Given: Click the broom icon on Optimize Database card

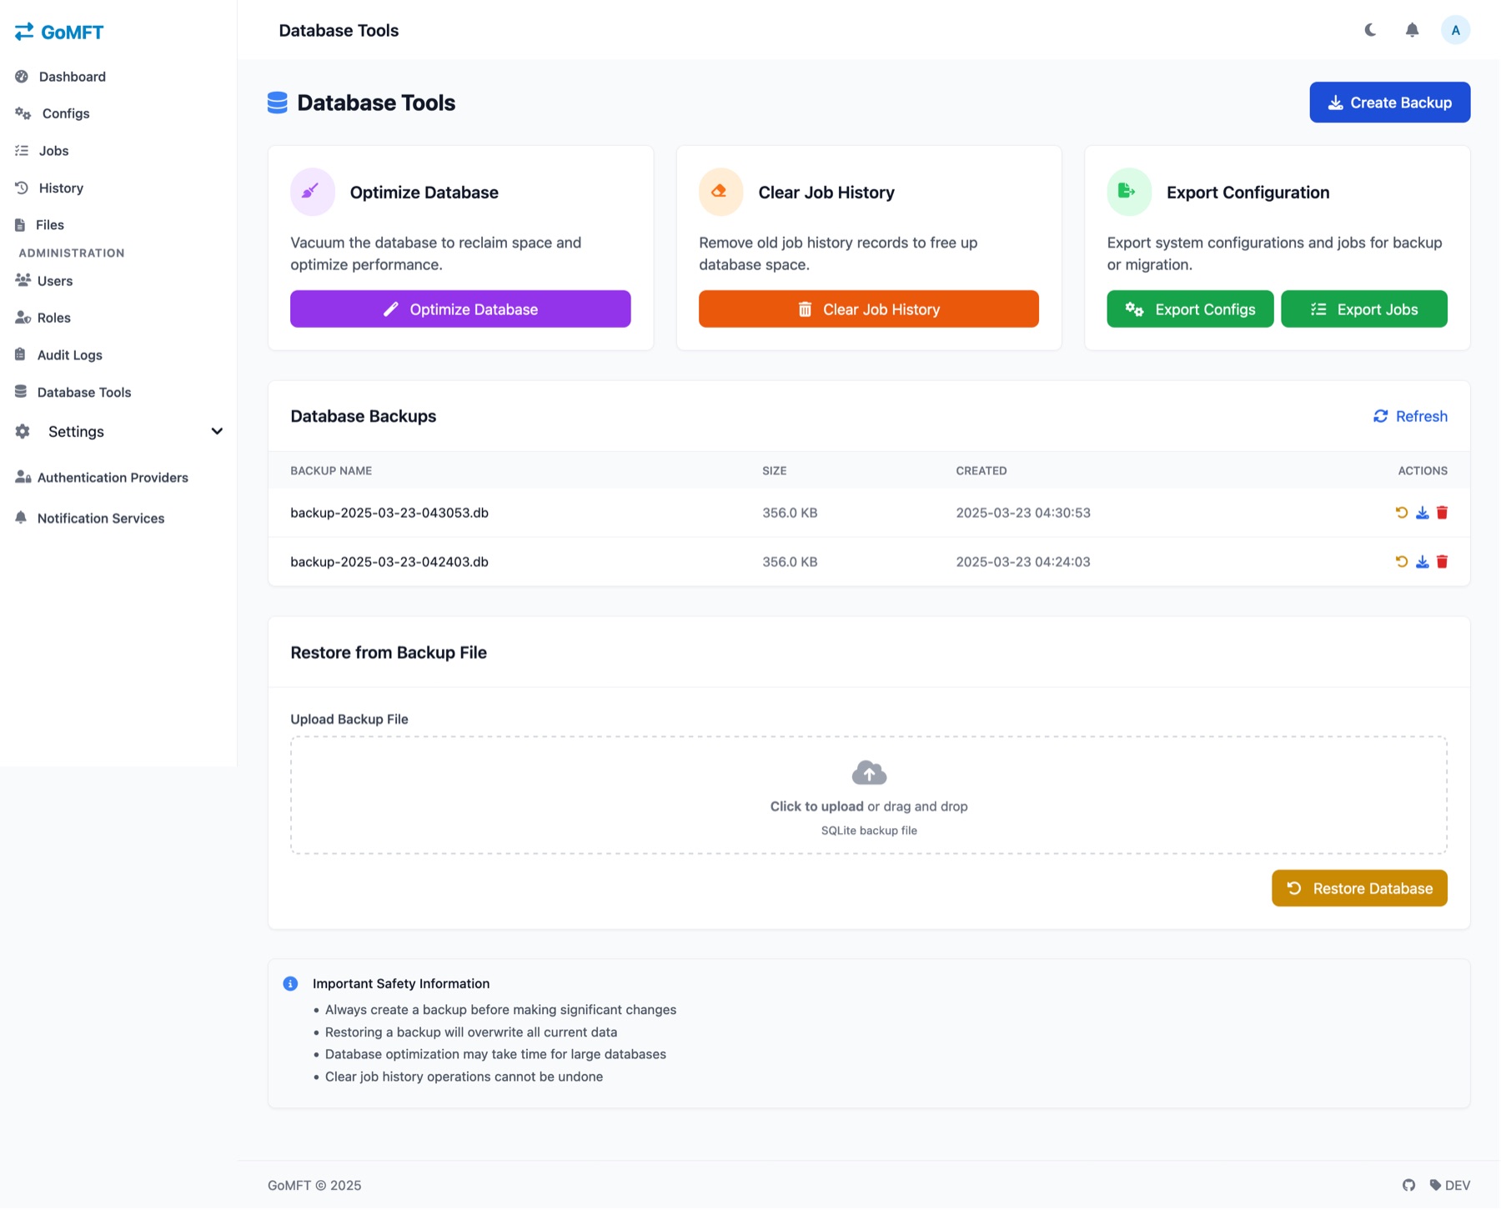Looking at the screenshot, I should click(312, 192).
